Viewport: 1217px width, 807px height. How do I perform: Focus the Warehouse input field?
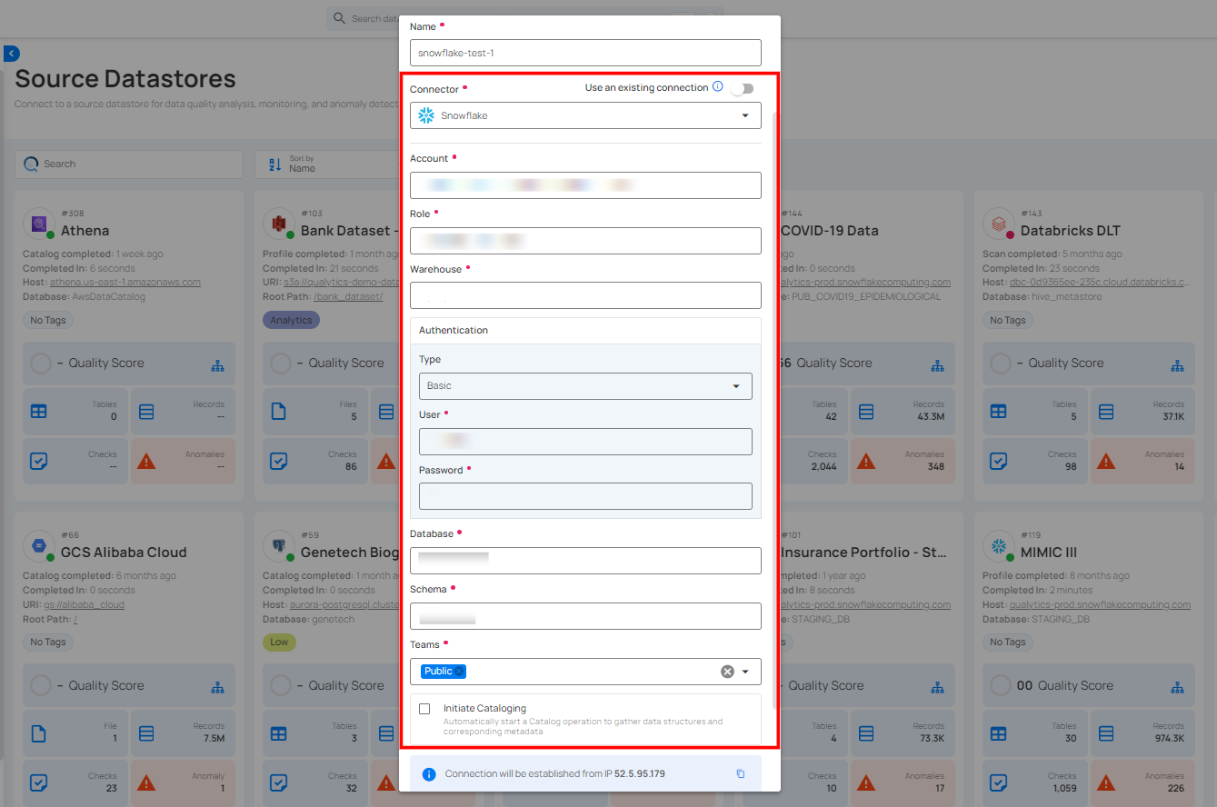pyautogui.click(x=585, y=295)
